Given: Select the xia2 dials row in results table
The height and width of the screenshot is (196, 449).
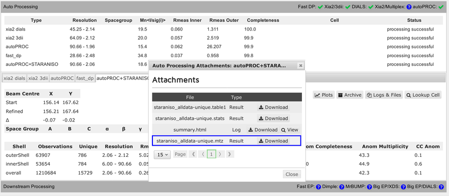Looking at the screenshot, I should pyautogui.click(x=223, y=29).
